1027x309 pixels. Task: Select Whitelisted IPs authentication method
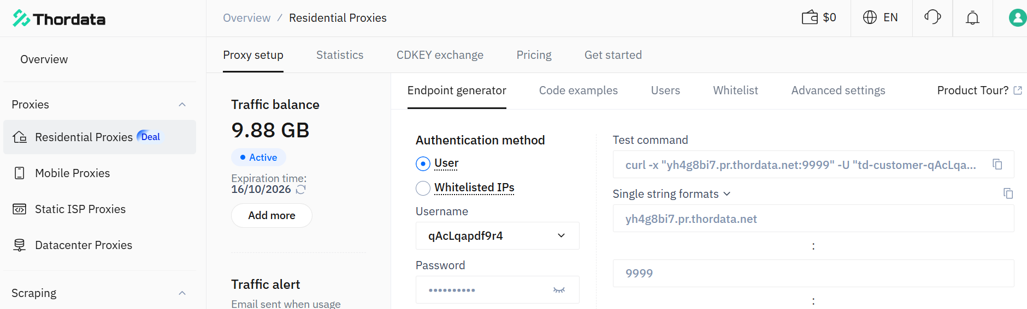[423, 188]
